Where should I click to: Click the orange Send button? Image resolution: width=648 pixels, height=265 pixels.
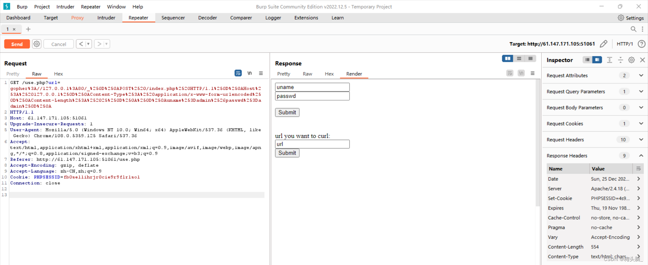tap(17, 44)
